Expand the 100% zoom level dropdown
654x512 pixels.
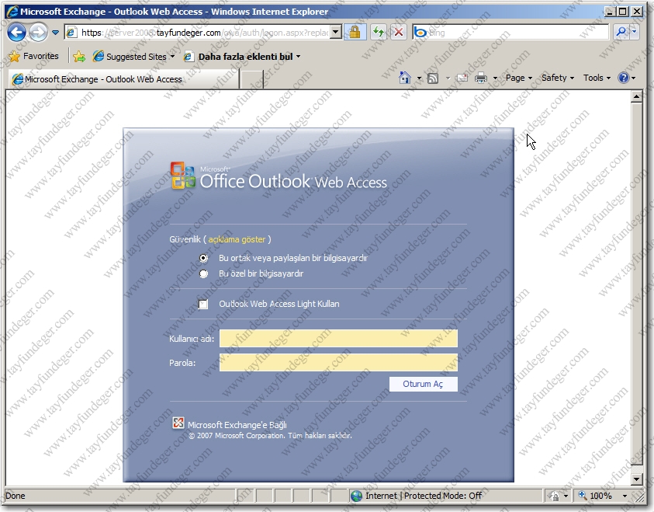click(625, 496)
